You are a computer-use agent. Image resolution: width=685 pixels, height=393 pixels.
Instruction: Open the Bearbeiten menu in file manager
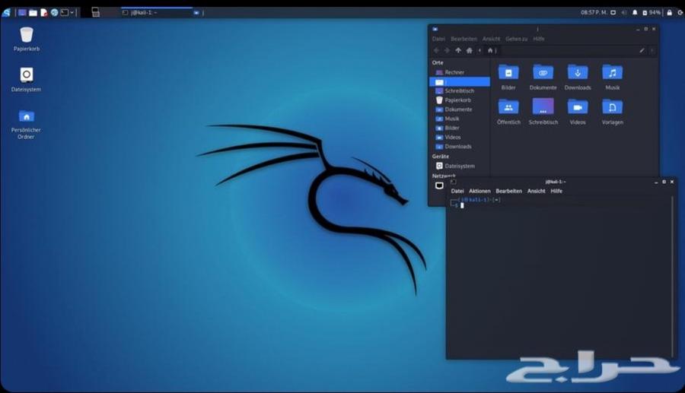(x=464, y=39)
